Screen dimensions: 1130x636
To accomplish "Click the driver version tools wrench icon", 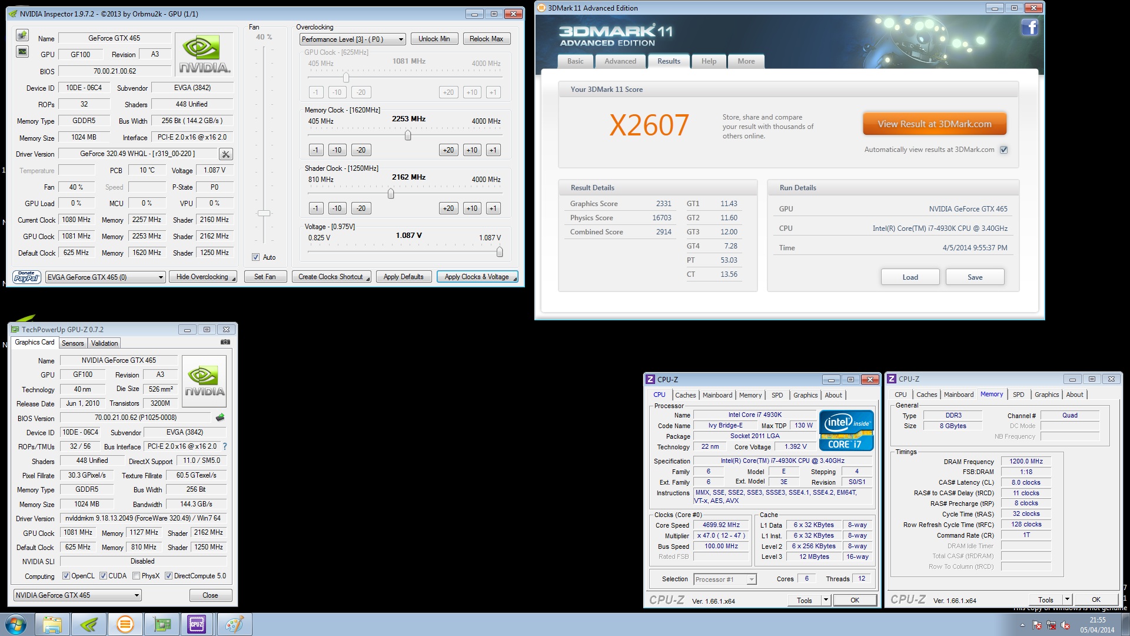I will coord(225,154).
